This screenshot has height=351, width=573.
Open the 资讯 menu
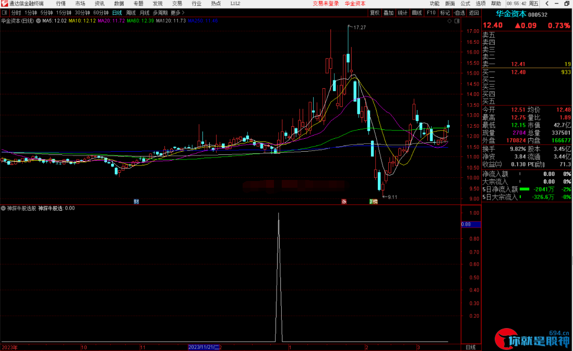(100, 3)
